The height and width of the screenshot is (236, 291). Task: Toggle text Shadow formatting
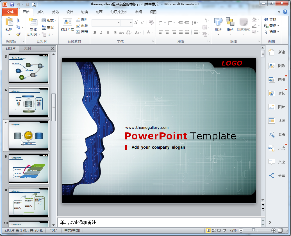(115, 32)
